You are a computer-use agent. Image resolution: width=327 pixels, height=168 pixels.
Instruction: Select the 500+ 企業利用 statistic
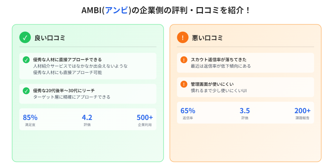145,120
